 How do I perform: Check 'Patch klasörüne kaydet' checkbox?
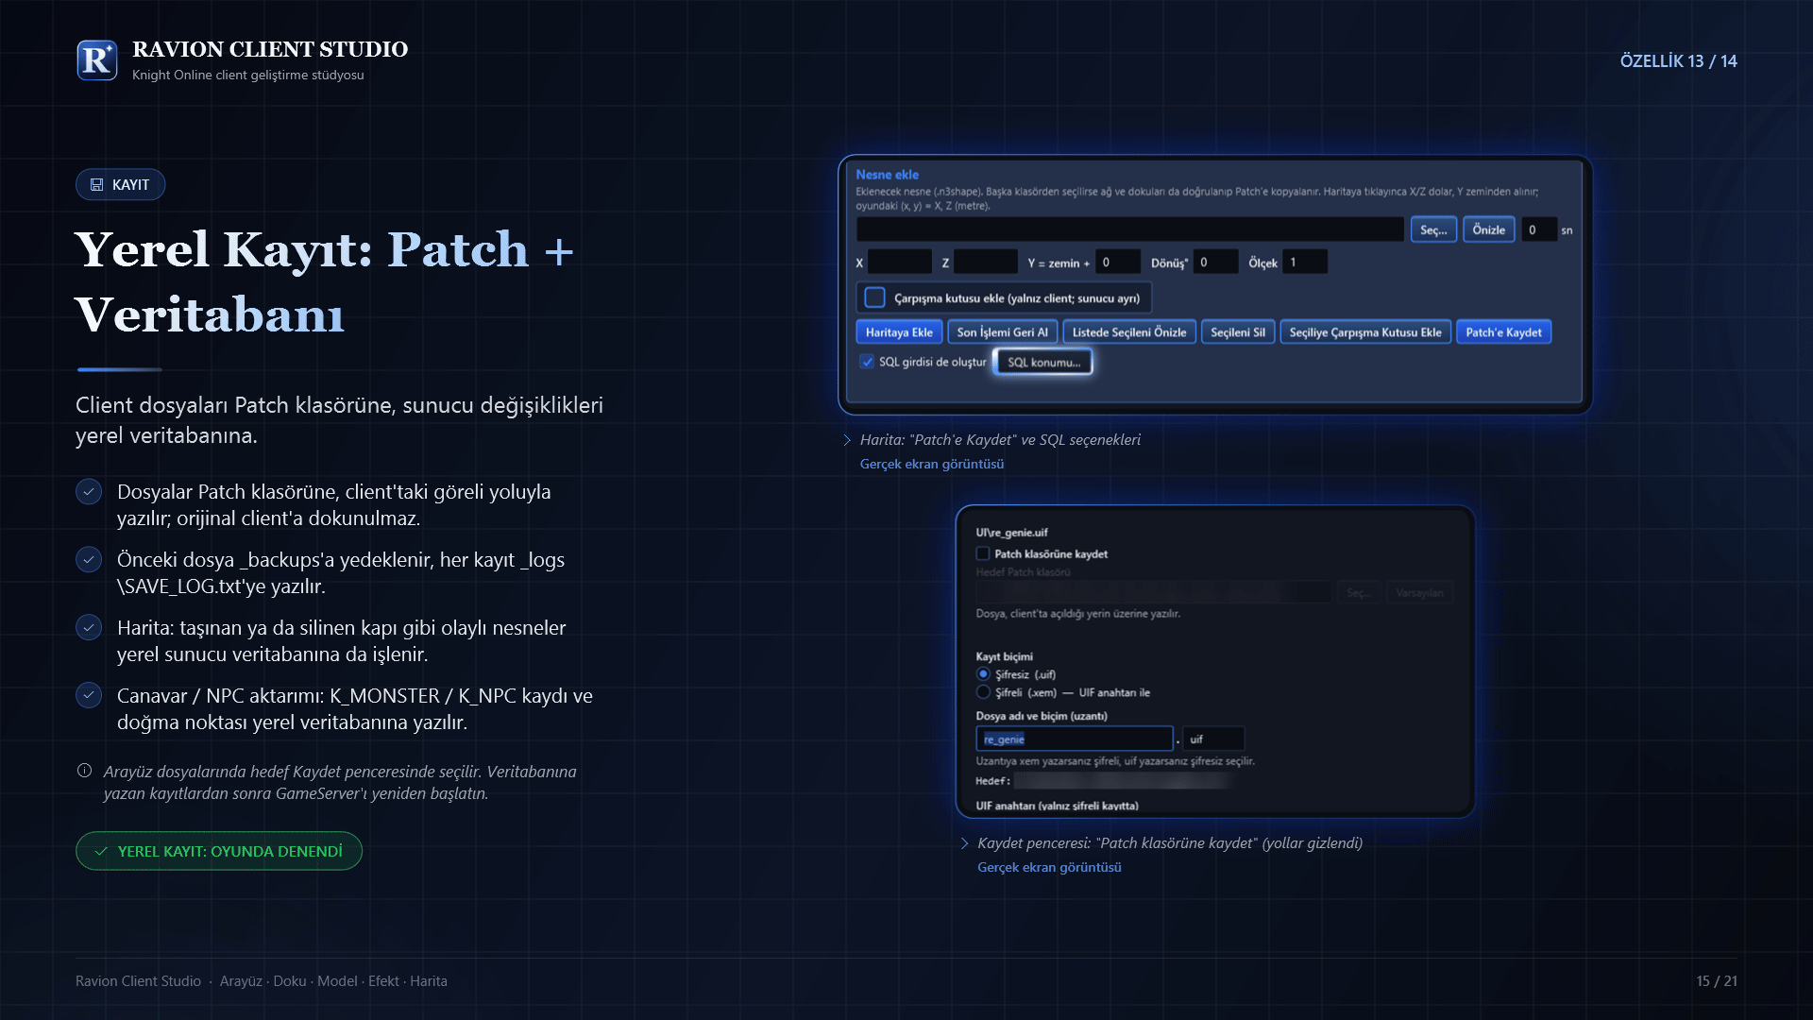coord(983,553)
